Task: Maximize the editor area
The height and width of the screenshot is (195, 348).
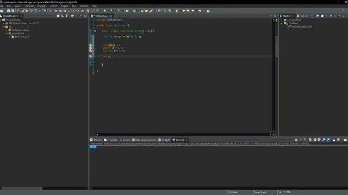Action: click(x=275, y=16)
